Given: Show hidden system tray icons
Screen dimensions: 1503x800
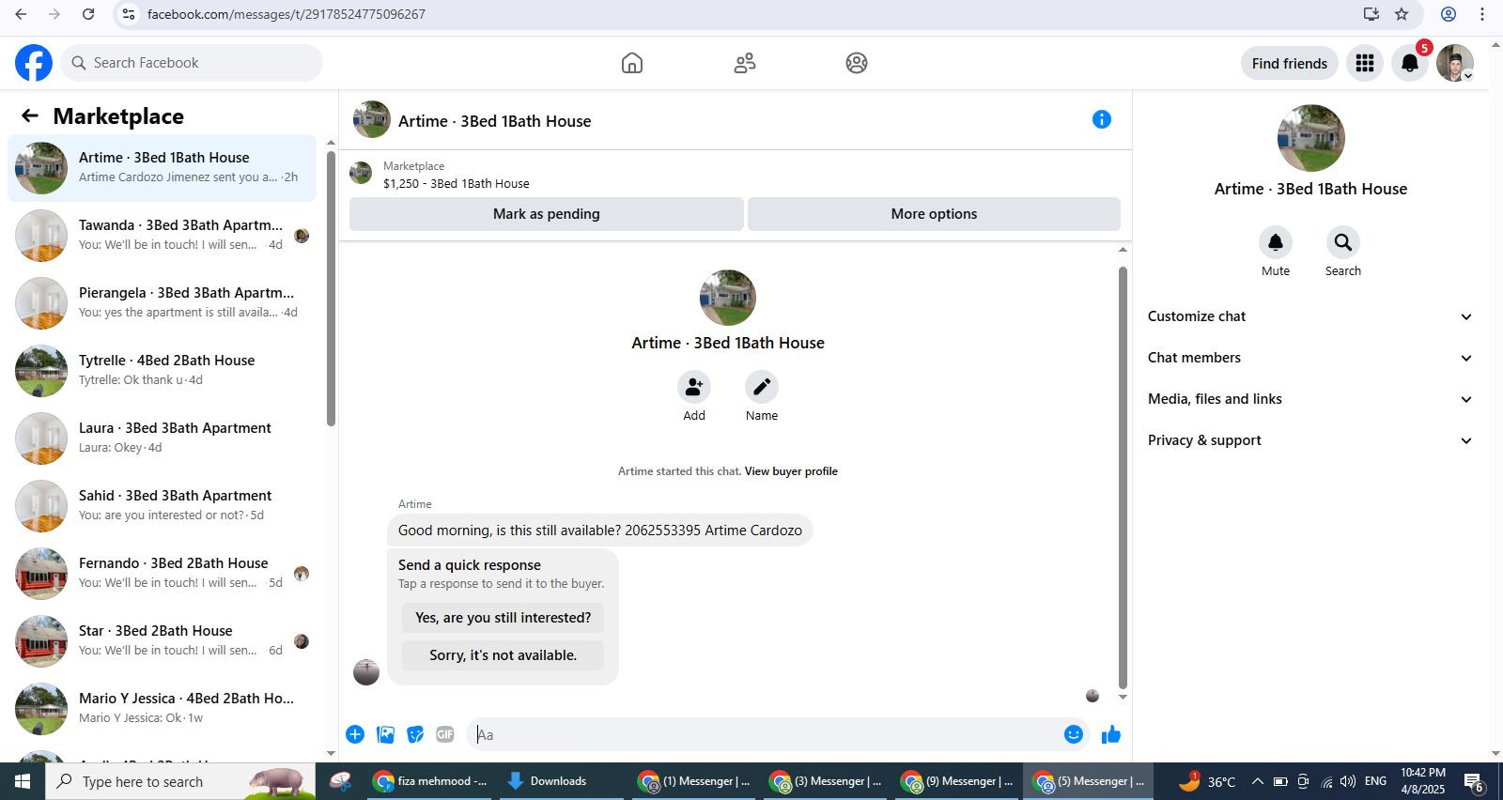Looking at the screenshot, I should pos(1257,781).
